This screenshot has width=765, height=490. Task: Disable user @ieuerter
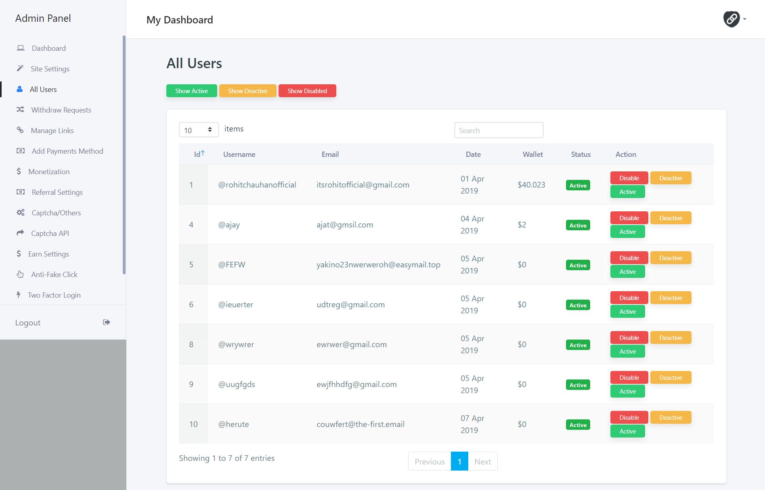[629, 298]
